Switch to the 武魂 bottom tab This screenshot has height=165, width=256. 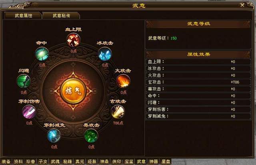[55, 161]
